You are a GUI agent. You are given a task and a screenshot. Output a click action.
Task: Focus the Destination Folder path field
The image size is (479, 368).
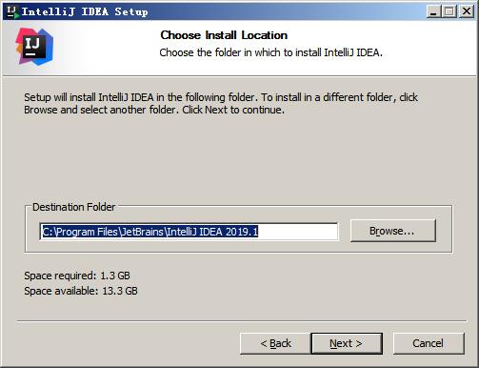[x=189, y=232]
